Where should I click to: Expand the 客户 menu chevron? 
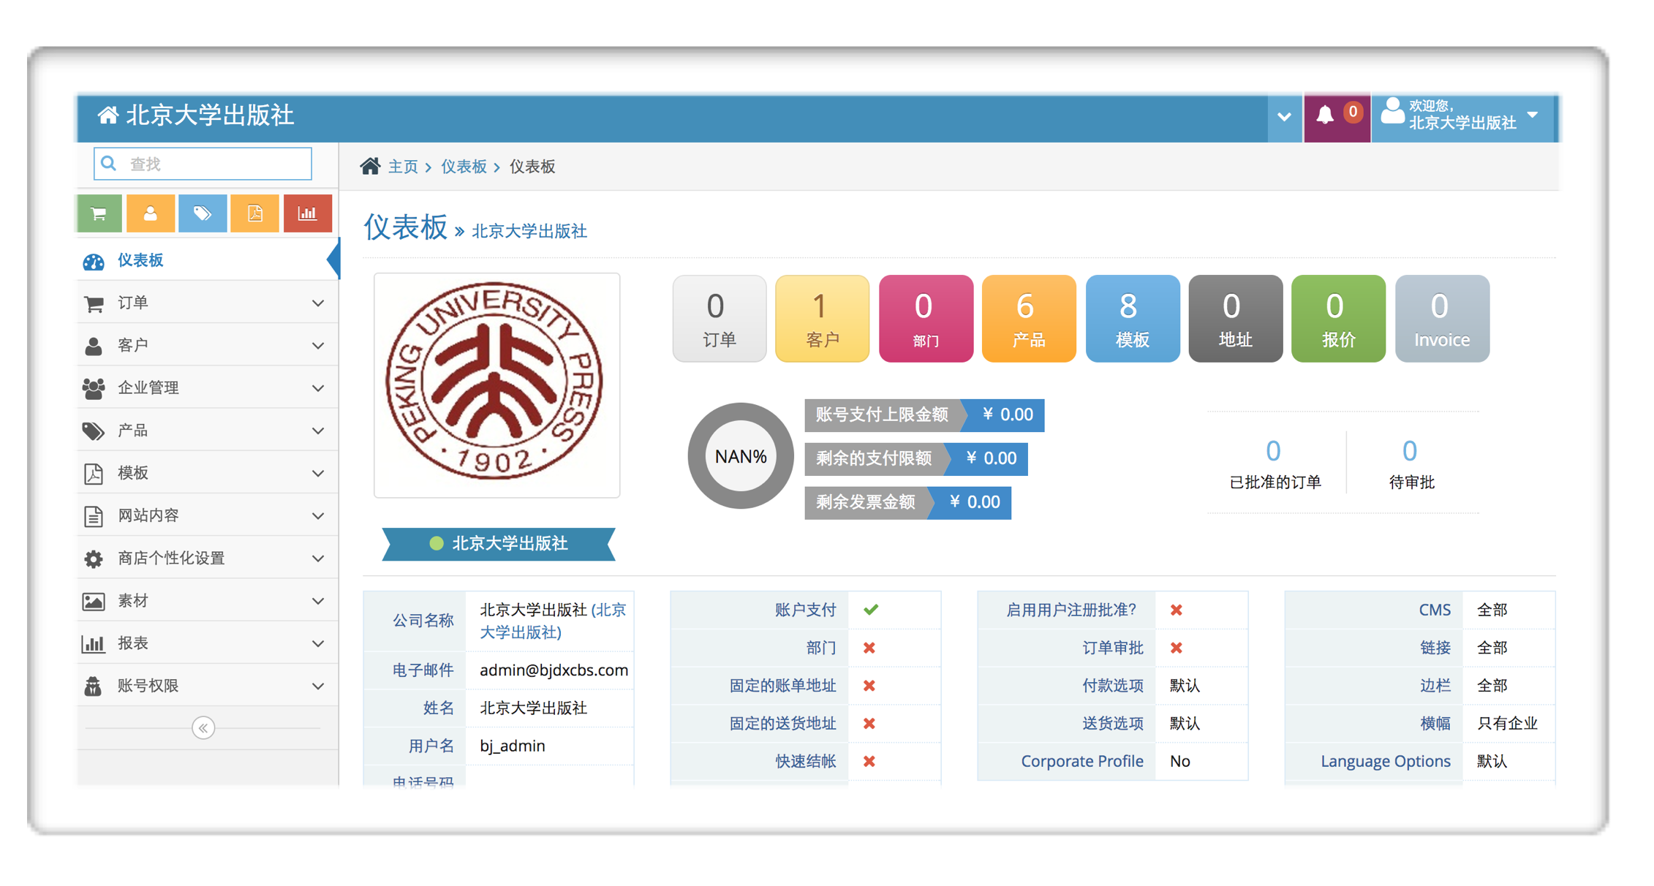318,345
